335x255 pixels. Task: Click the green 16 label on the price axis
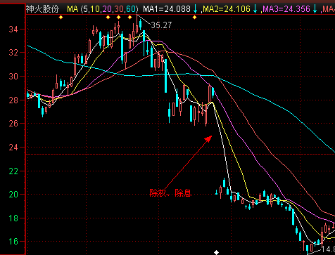[x=13, y=241]
